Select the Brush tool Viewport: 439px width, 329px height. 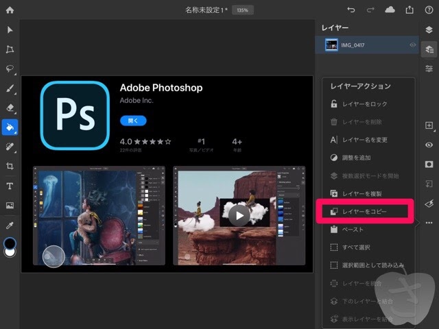pyautogui.click(x=10, y=88)
